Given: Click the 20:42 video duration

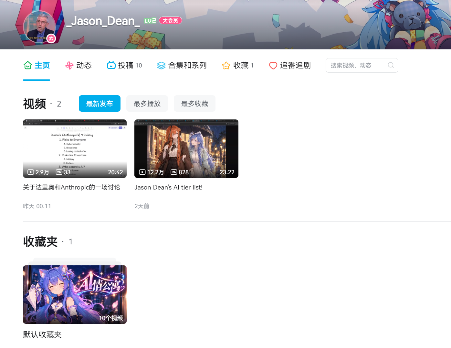Looking at the screenshot, I should [115, 172].
